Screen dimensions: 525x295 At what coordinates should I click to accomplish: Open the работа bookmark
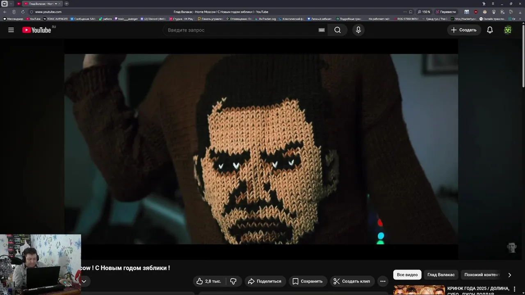[x=105, y=19]
